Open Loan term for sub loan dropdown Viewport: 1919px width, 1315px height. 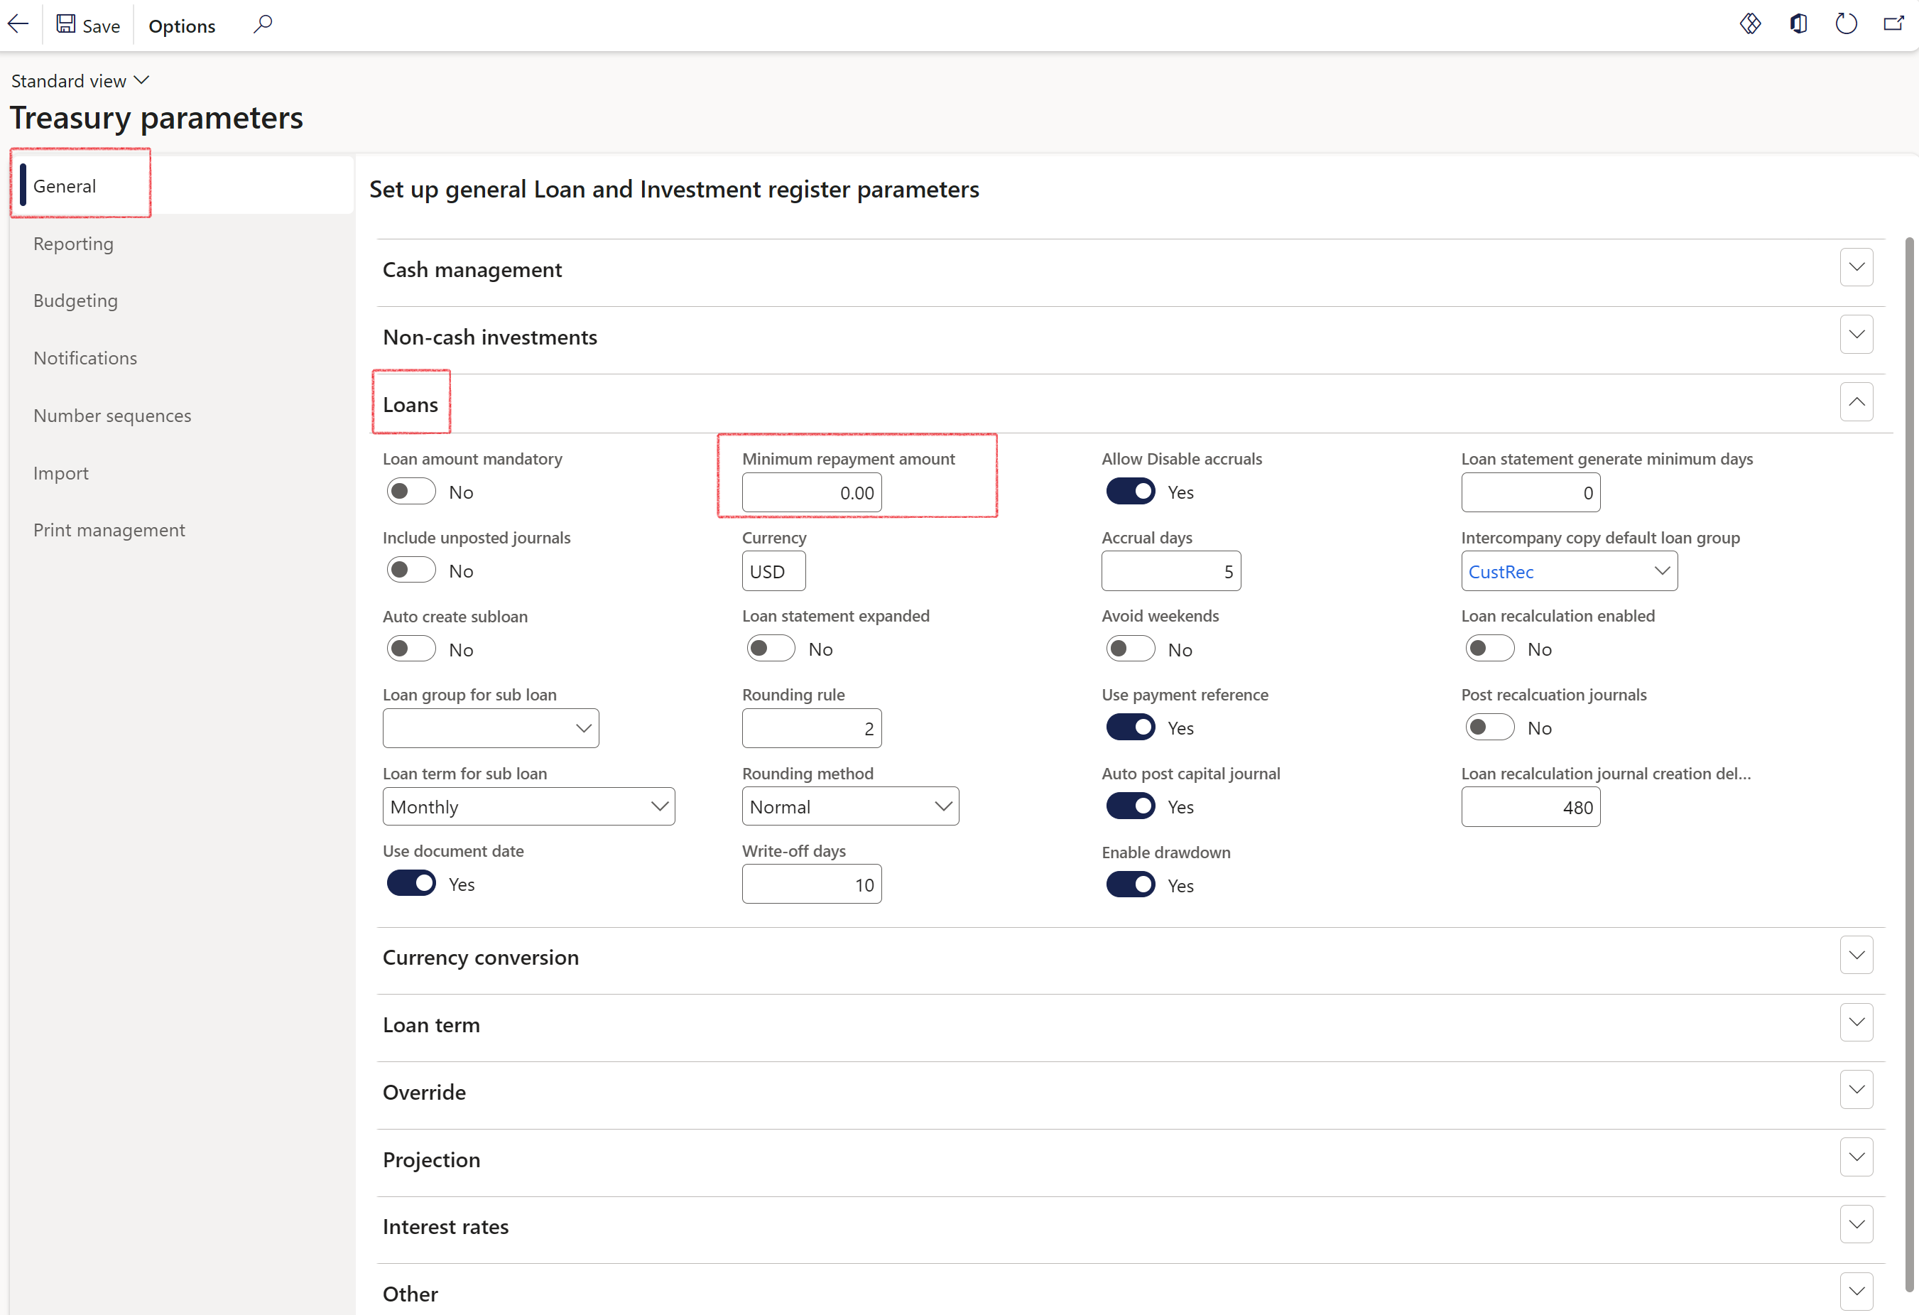(x=528, y=806)
